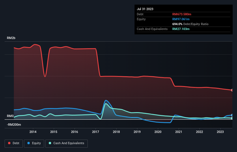Click tooltip's Cash And Equivalents row label
This screenshot has height=152, width=237.
click(x=152, y=29)
